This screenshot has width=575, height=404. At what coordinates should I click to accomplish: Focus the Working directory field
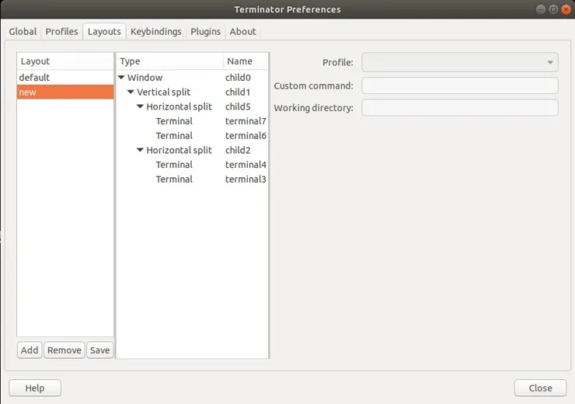(460, 107)
